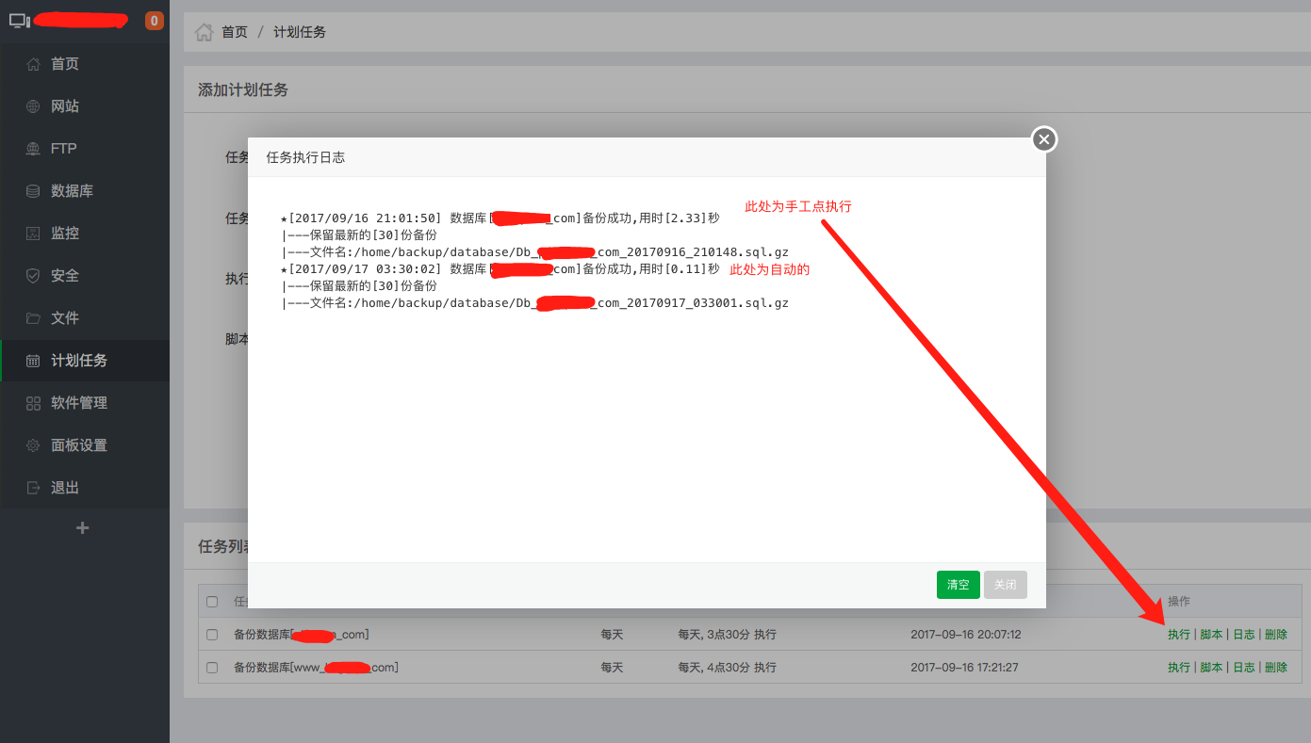This screenshot has width=1311, height=743.
Task: Click the 操作 column header
Action: click(1179, 602)
